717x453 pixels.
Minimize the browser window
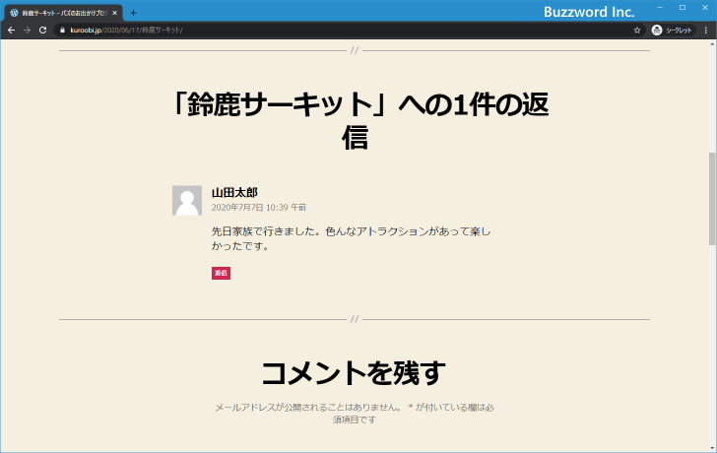pyautogui.click(x=660, y=7)
